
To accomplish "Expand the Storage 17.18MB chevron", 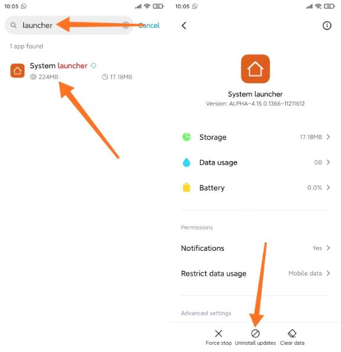I will 328,137.
